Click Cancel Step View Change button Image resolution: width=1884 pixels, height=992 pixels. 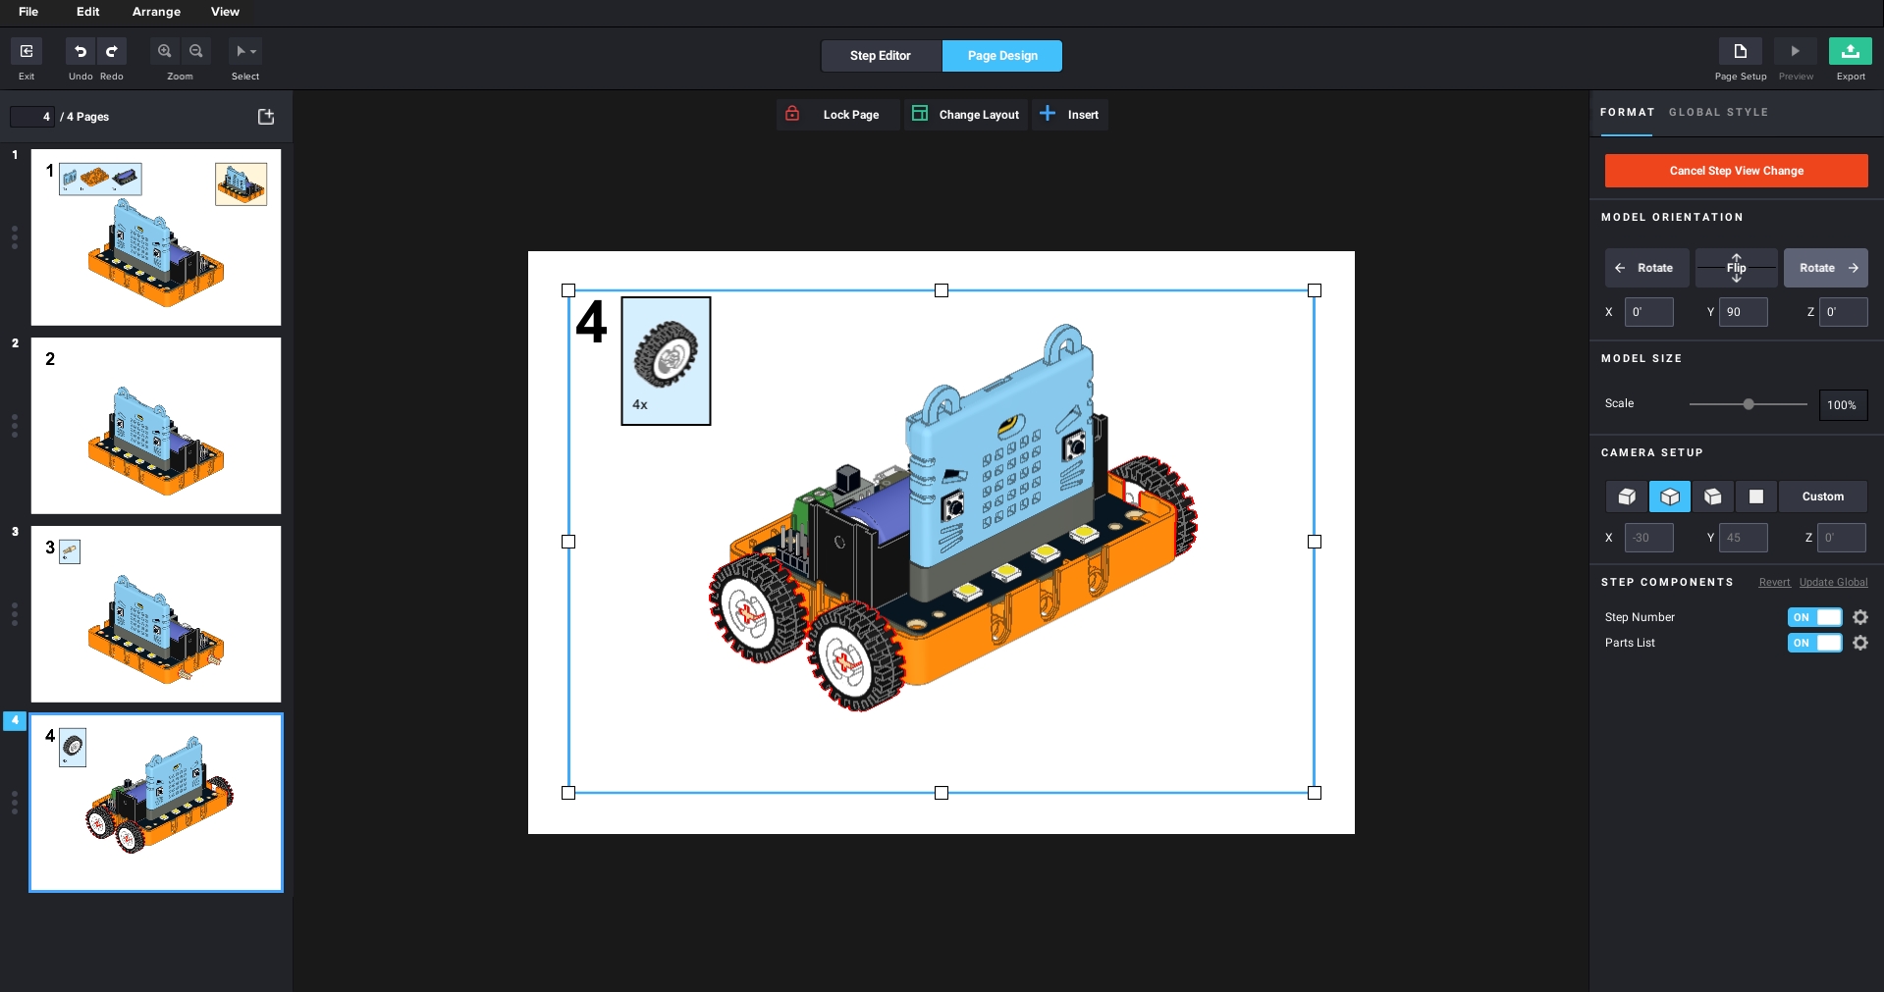click(x=1736, y=171)
